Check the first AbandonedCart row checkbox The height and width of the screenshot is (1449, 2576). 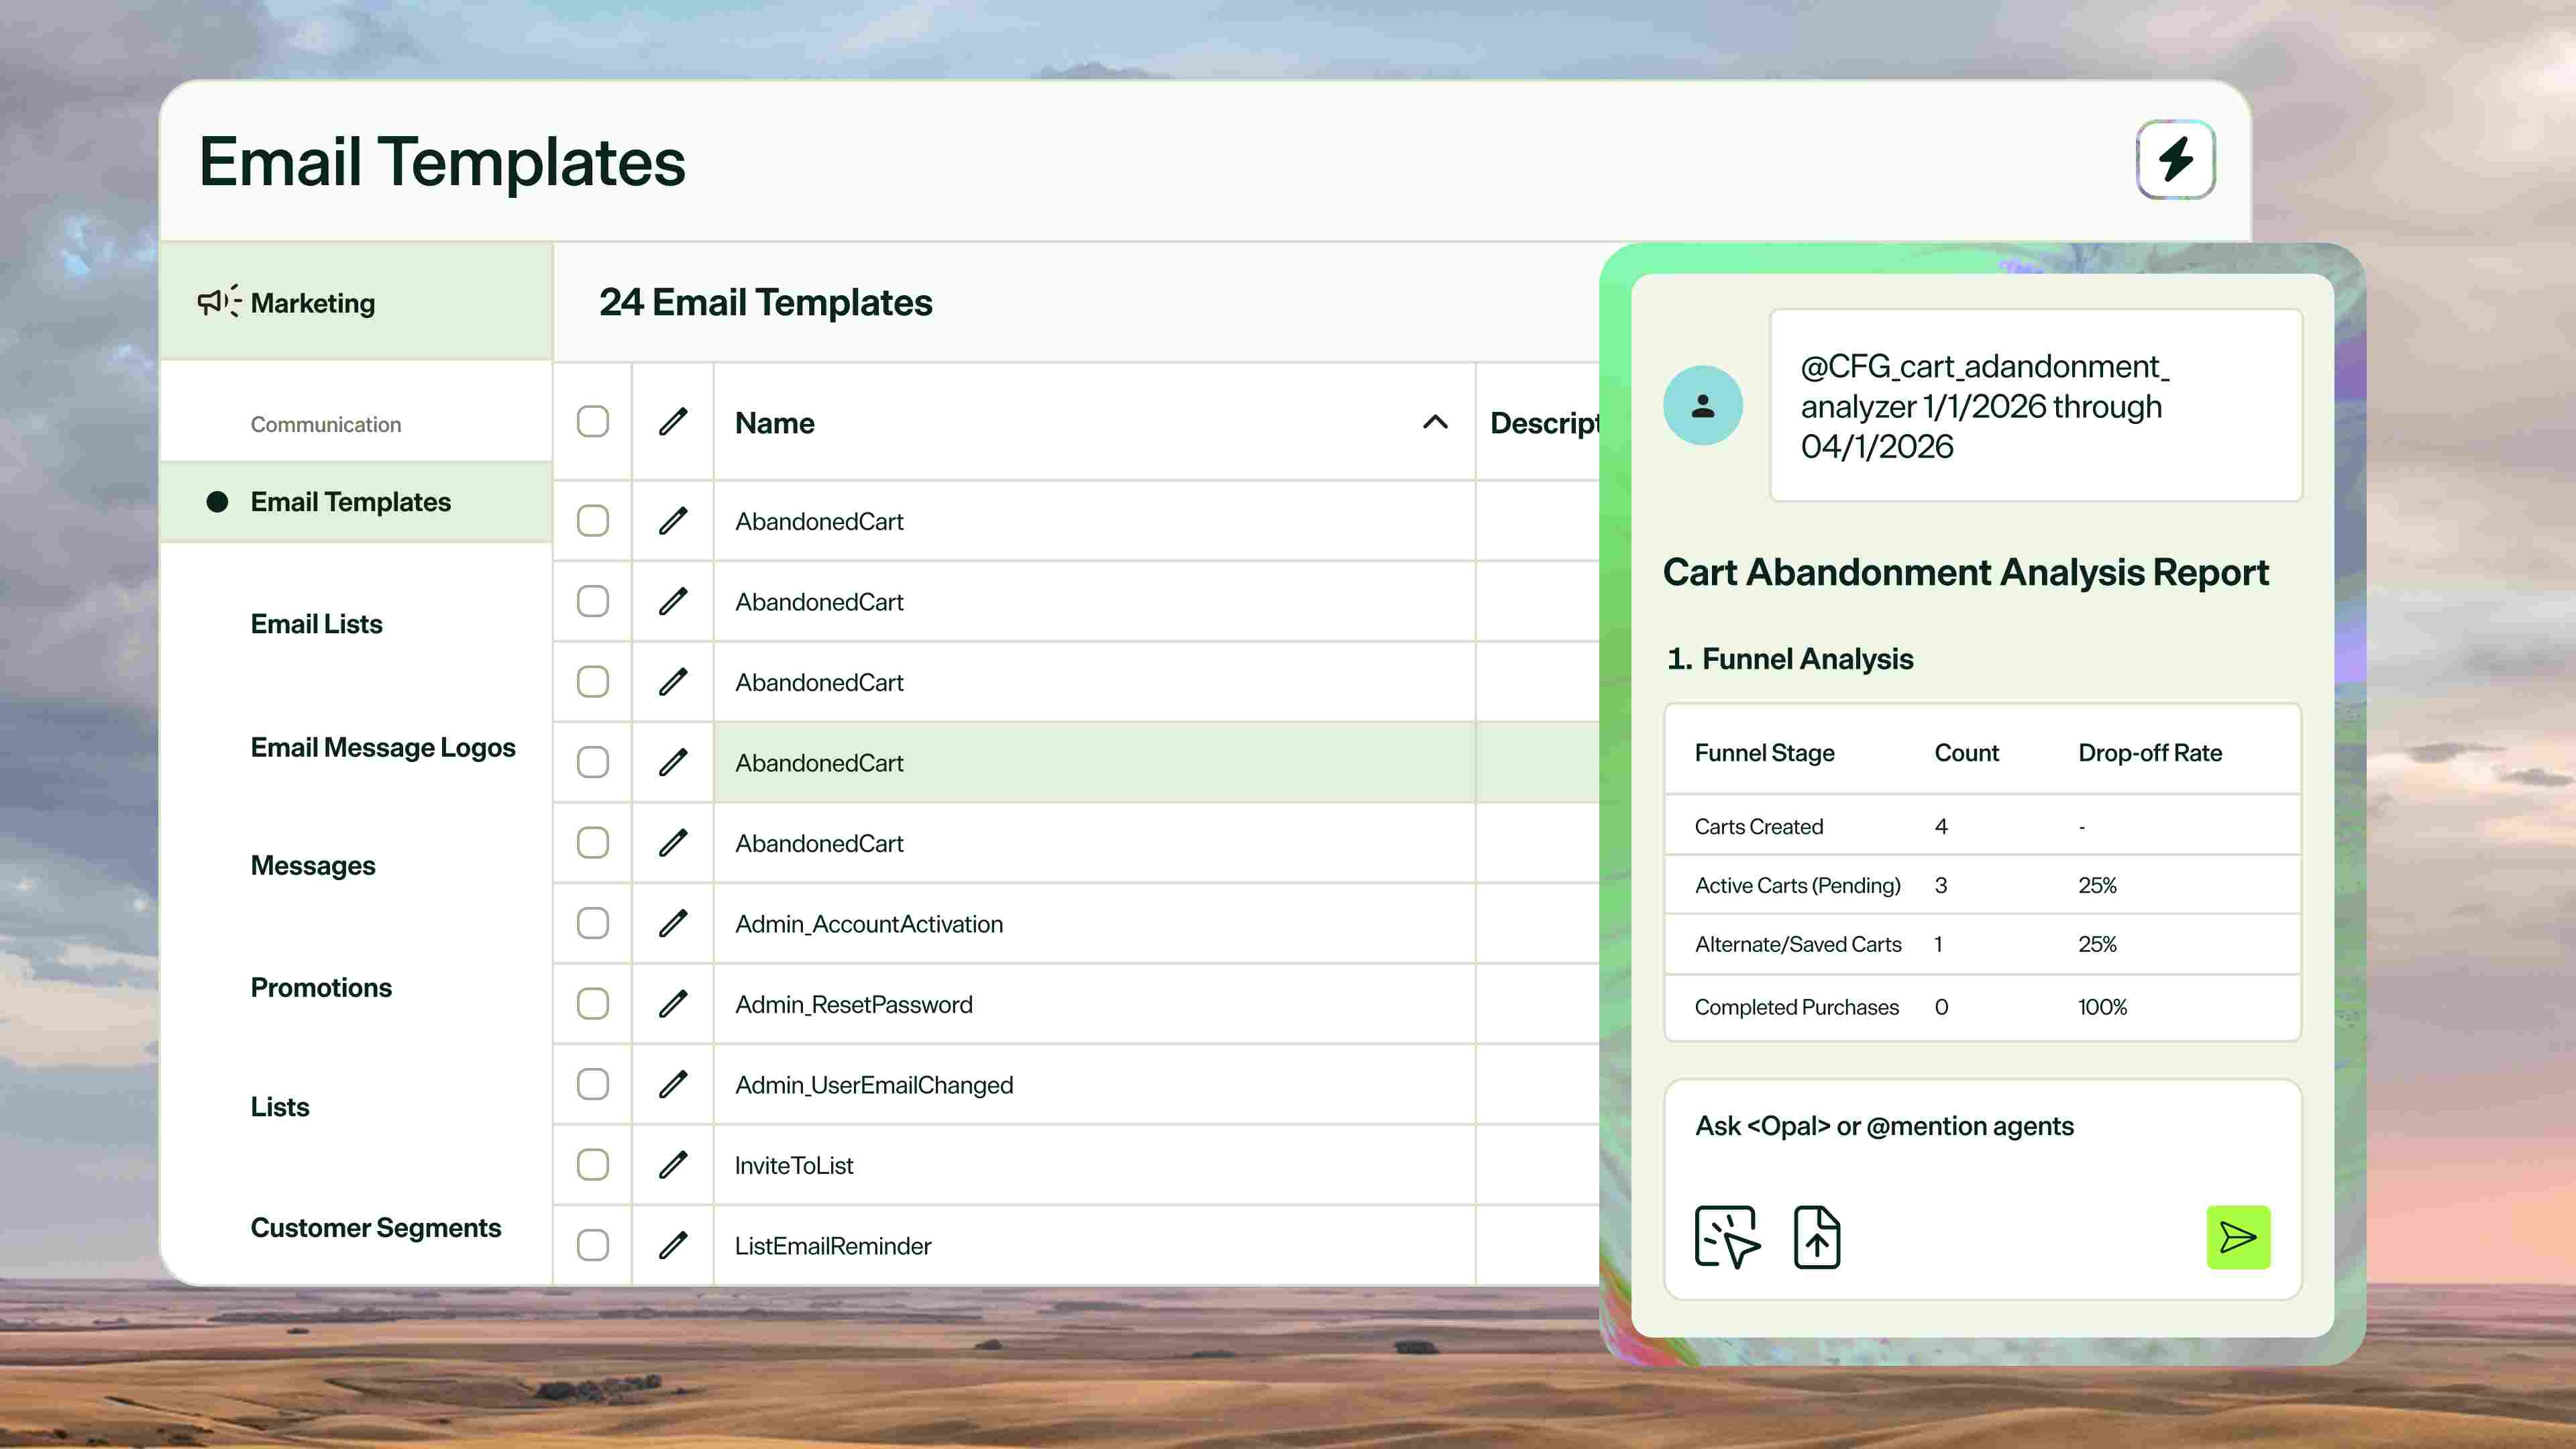click(593, 521)
